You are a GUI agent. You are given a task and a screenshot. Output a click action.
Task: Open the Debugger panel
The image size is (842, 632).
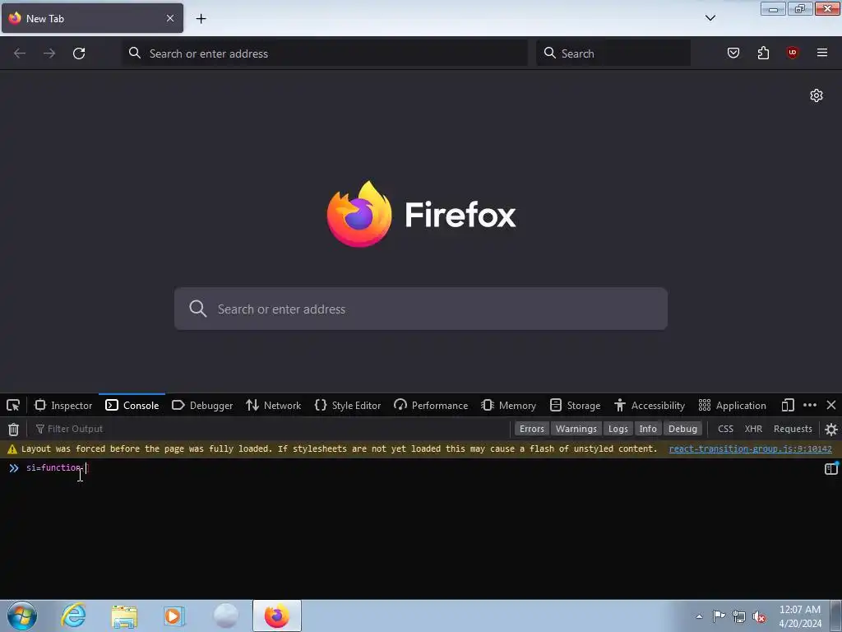[202, 405]
